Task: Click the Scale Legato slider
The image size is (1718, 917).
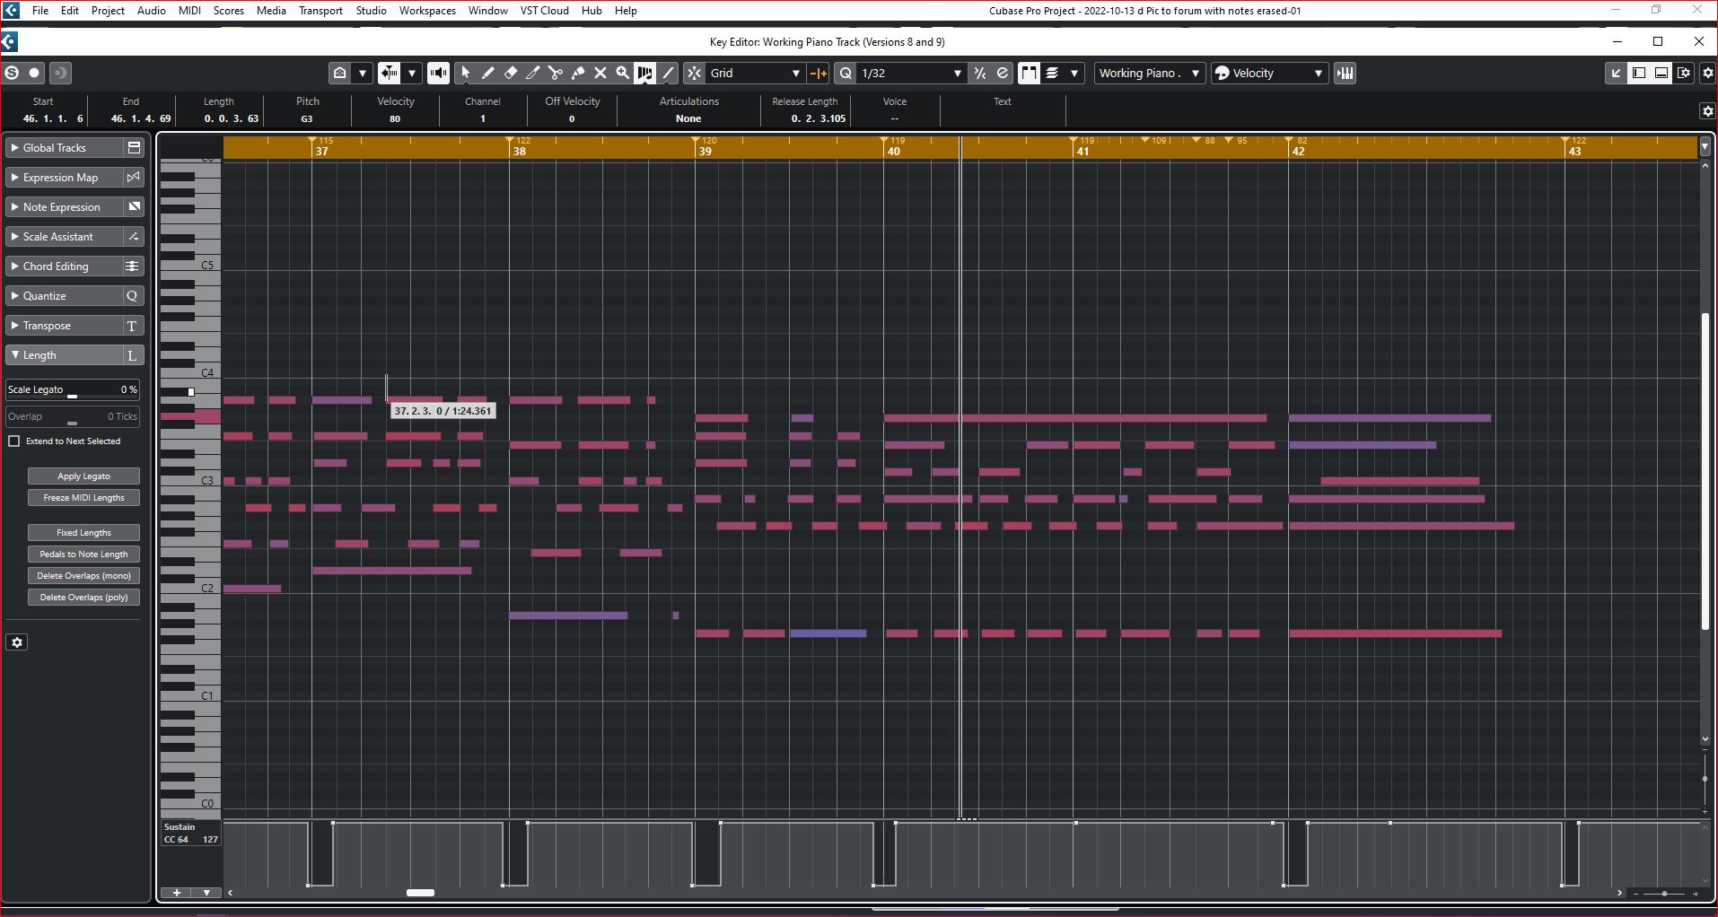Action: point(73,390)
